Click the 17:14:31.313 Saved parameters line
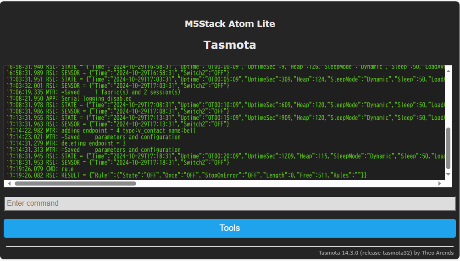 coord(93,149)
